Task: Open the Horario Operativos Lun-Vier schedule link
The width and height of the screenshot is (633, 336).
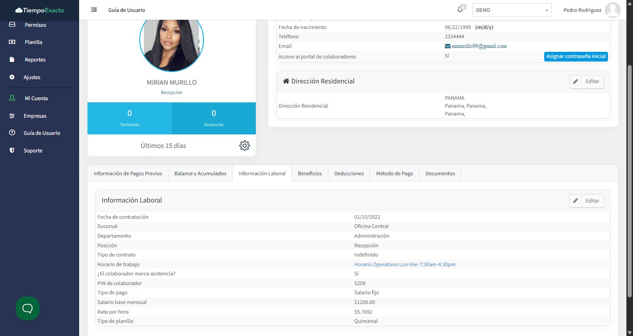Action: 404,264
